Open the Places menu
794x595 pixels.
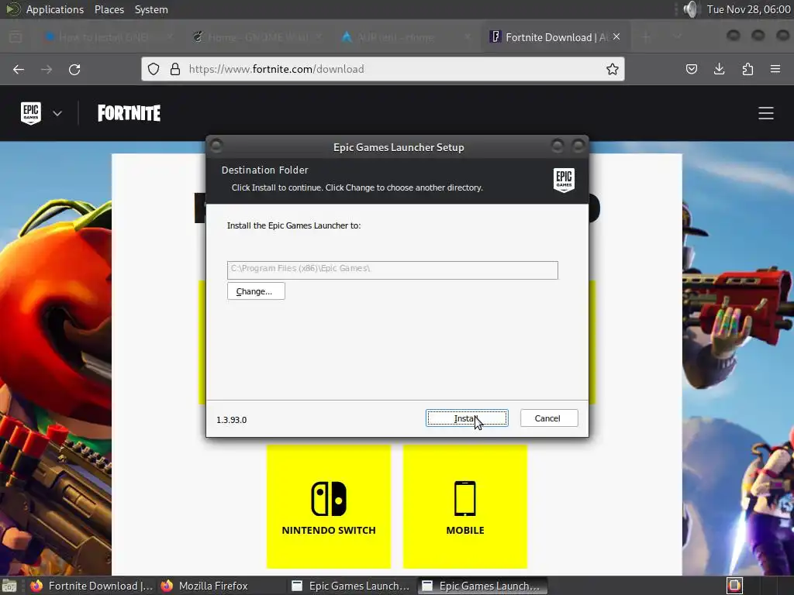(x=109, y=9)
